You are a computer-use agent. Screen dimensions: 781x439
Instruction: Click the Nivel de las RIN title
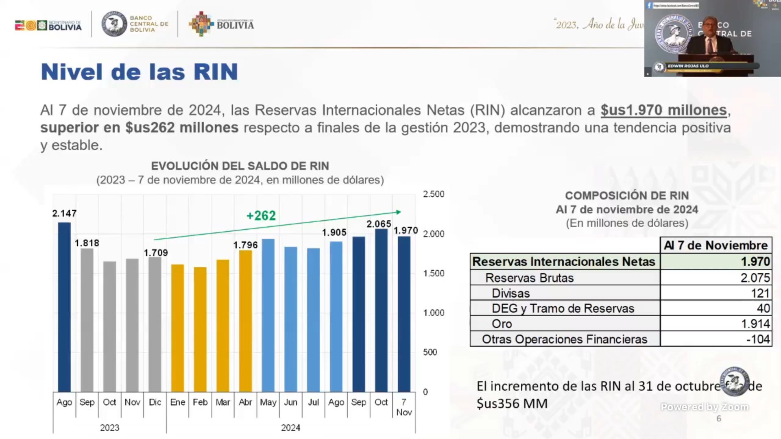(x=139, y=72)
